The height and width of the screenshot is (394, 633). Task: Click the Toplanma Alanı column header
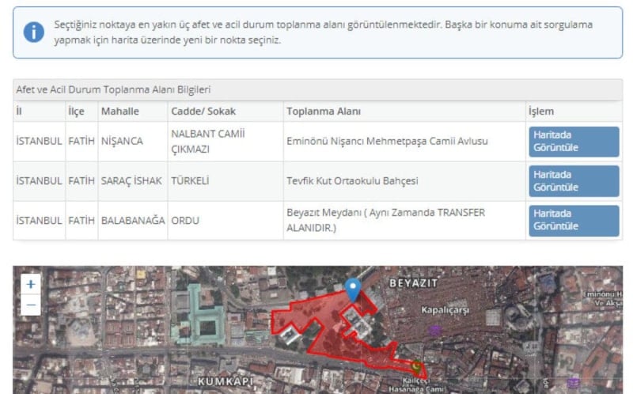coord(324,112)
